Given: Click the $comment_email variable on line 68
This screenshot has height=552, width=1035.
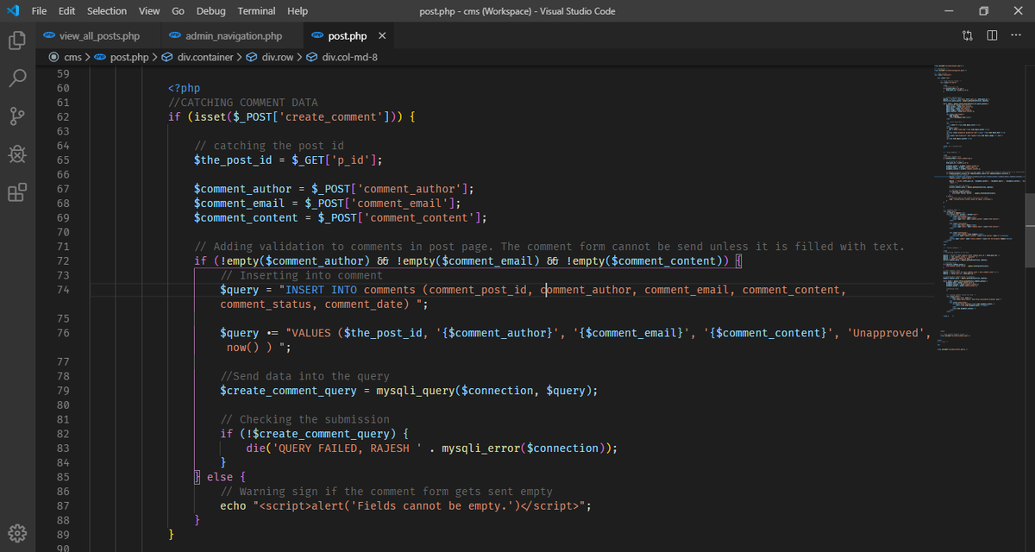Looking at the screenshot, I should 240,204.
